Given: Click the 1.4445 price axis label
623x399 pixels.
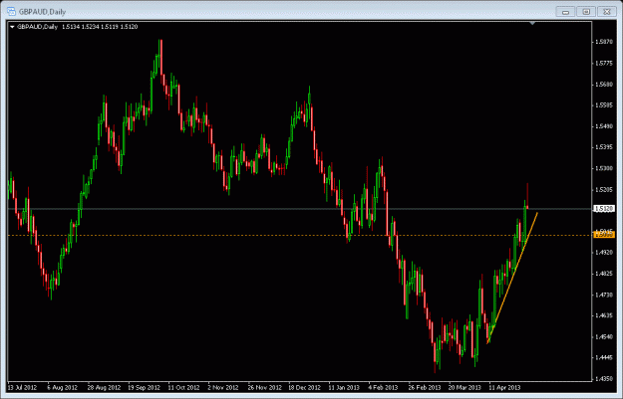Looking at the screenshot, I should 604,358.
